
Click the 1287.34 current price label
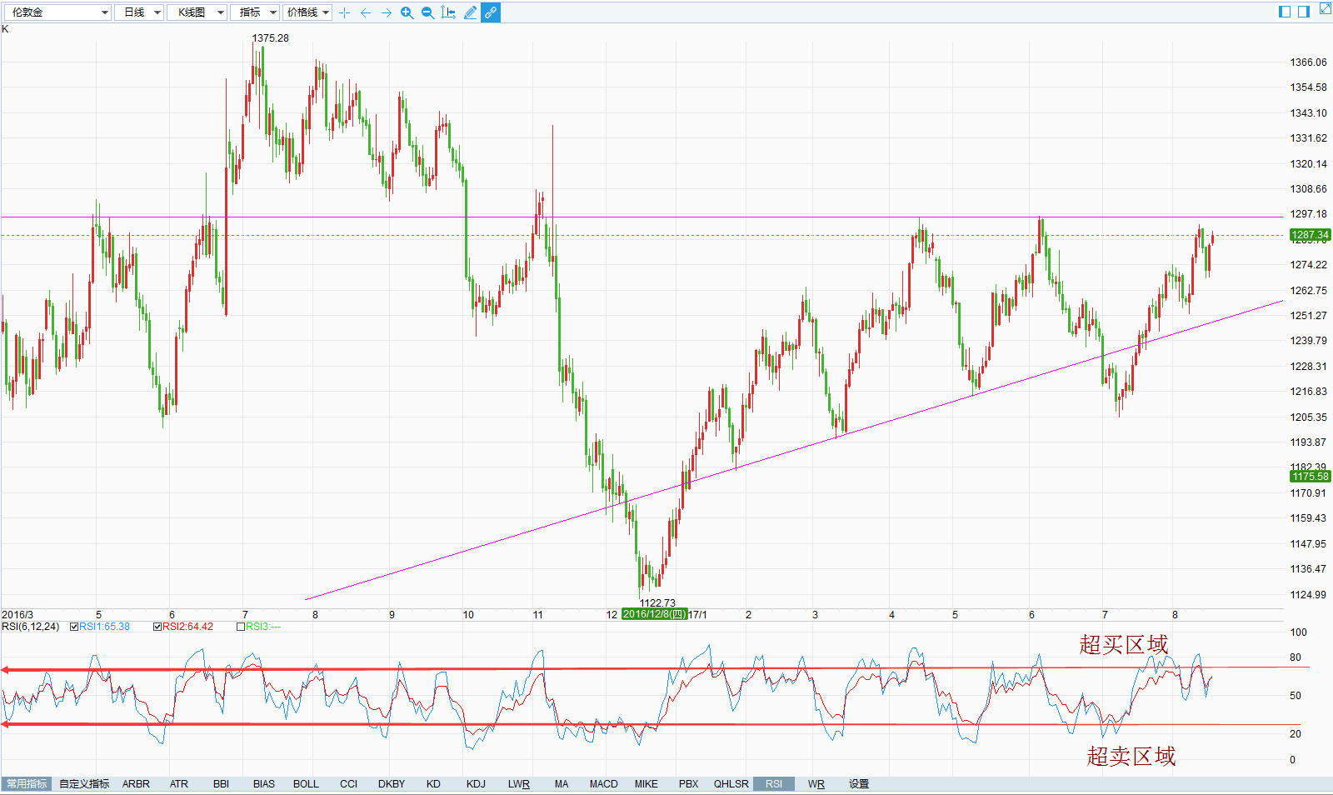tap(1310, 235)
